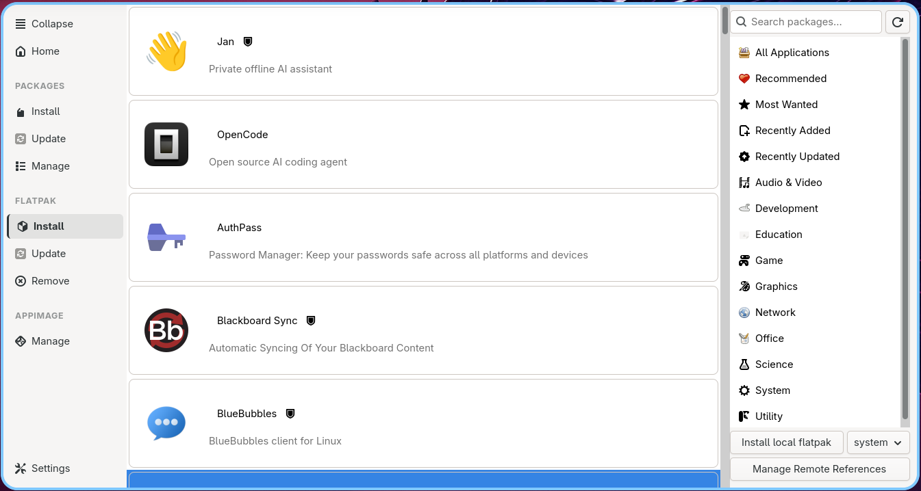This screenshot has height=491, width=921.
Task: Select the Recently Added category
Action: pyautogui.click(x=815, y=131)
